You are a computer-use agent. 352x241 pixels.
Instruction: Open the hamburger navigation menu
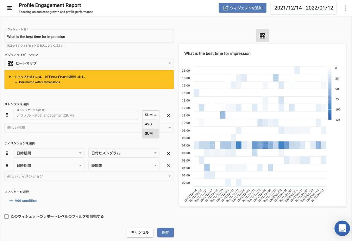10,8
